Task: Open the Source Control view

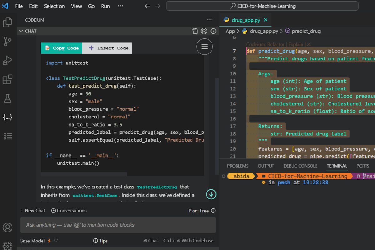Action: point(7,41)
